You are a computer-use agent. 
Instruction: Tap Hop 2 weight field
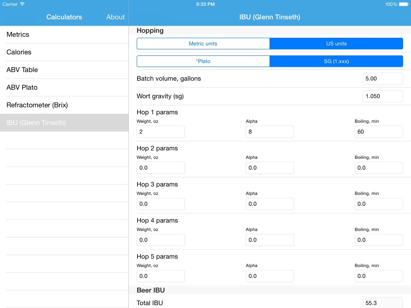coord(161,168)
